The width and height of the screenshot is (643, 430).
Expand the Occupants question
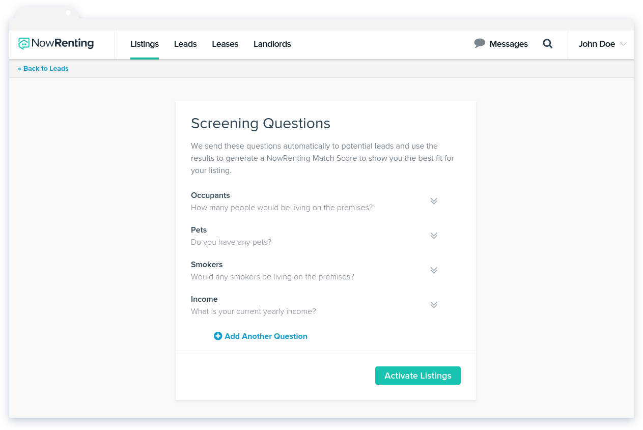pos(434,201)
